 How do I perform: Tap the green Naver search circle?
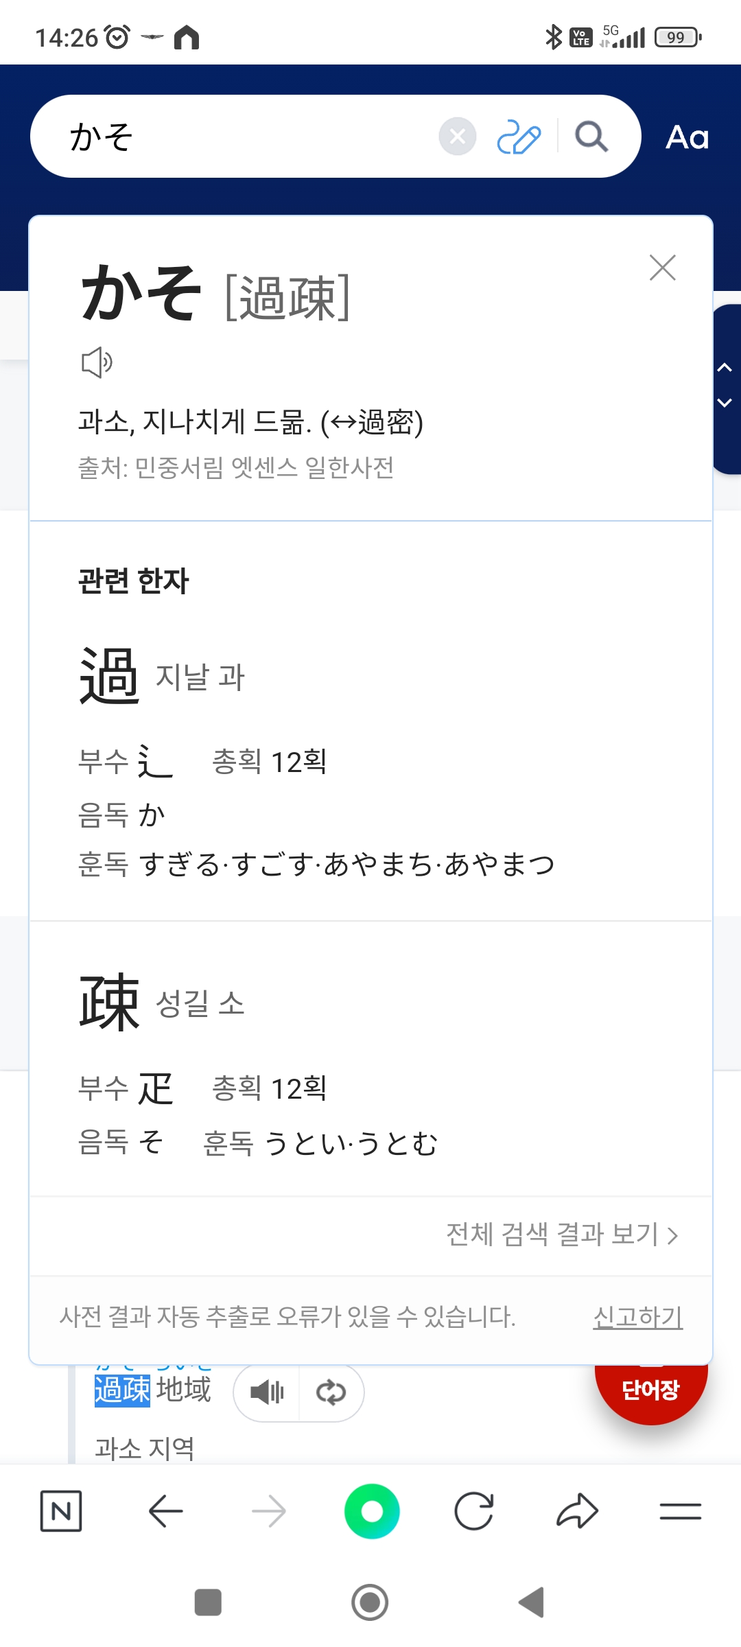coord(372,1511)
